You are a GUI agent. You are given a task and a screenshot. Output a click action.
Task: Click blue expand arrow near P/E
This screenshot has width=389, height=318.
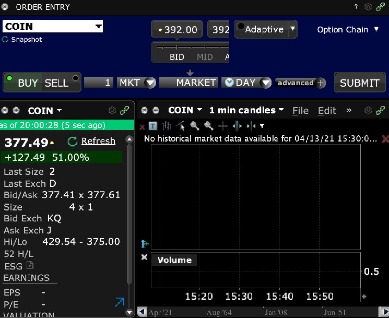[x=120, y=302]
